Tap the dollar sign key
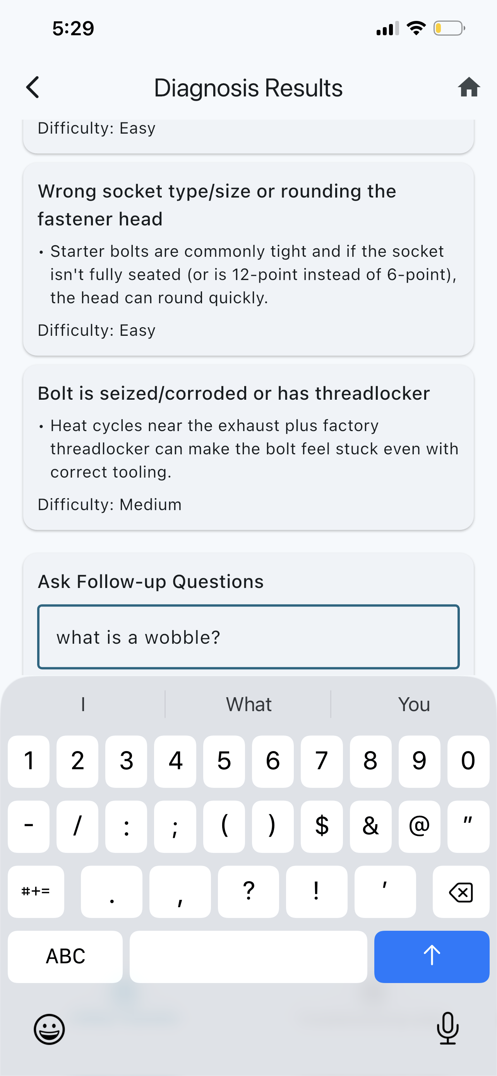Image resolution: width=497 pixels, height=1076 pixels. pos(322,826)
